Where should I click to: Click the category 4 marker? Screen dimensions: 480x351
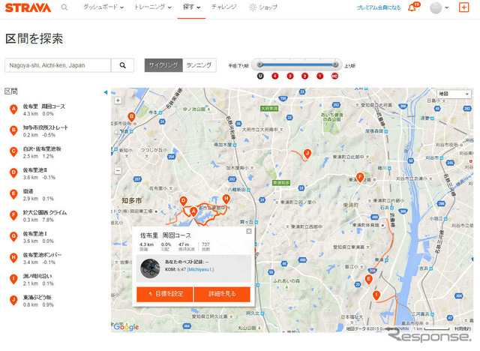(x=275, y=76)
